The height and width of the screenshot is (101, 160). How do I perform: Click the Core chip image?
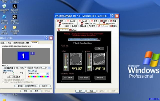(x=76, y=59)
